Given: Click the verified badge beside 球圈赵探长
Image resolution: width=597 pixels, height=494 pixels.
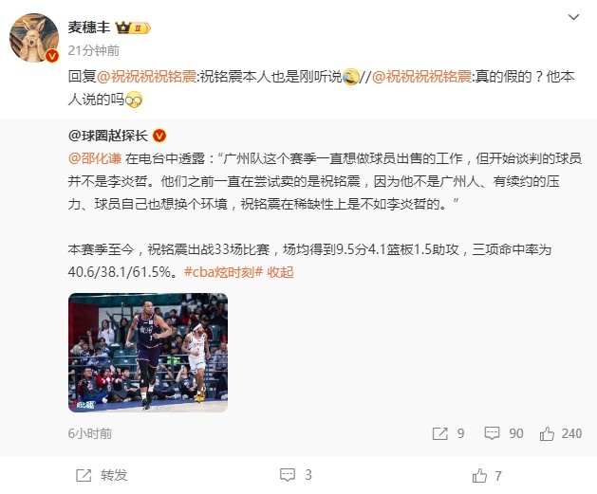Looking at the screenshot, I should tap(159, 136).
